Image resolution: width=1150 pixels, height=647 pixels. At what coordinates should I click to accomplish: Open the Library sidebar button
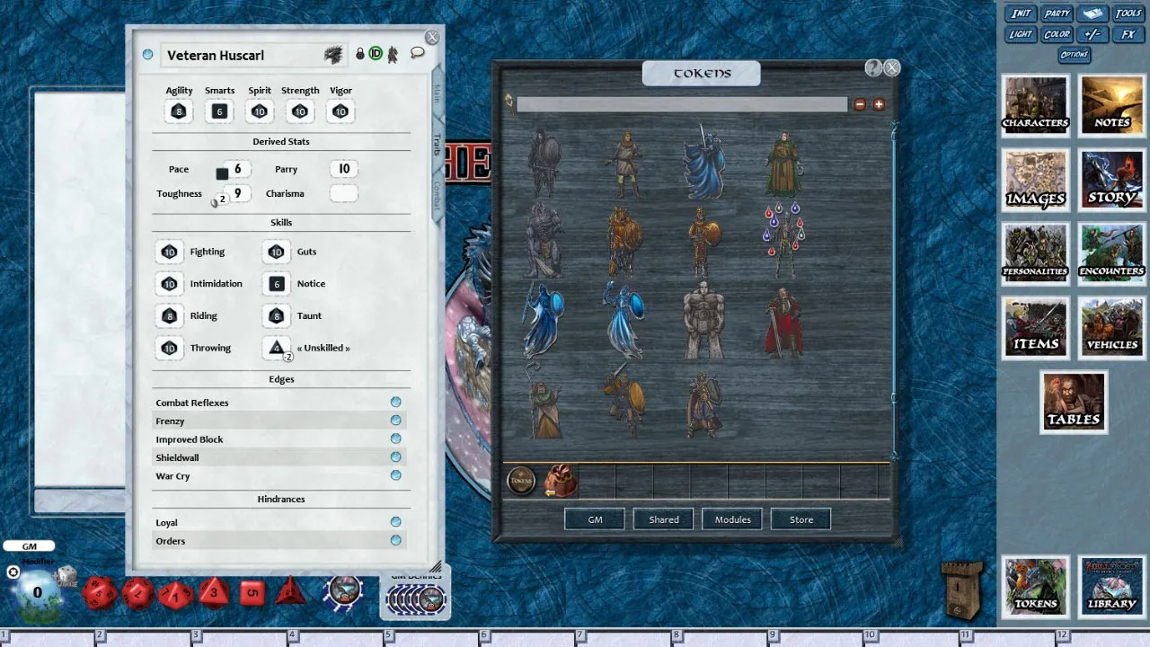pos(1112,586)
